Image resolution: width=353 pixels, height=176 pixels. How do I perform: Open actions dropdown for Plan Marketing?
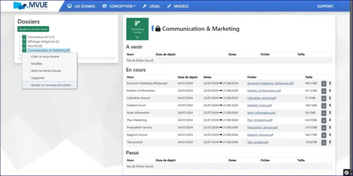point(324,120)
